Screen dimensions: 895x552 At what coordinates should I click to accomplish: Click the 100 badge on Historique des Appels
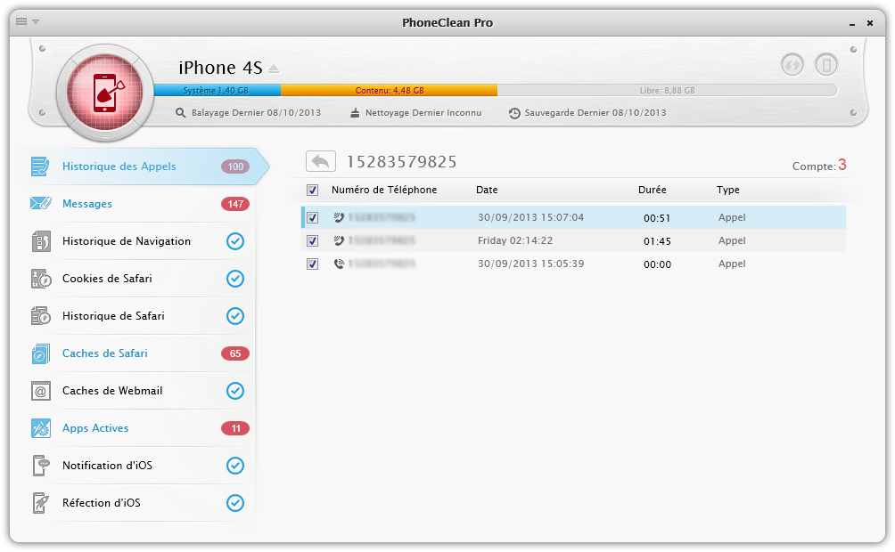[x=235, y=166]
